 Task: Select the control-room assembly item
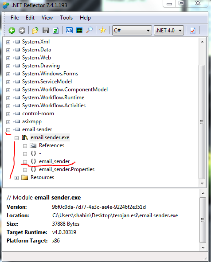[x=38, y=113]
